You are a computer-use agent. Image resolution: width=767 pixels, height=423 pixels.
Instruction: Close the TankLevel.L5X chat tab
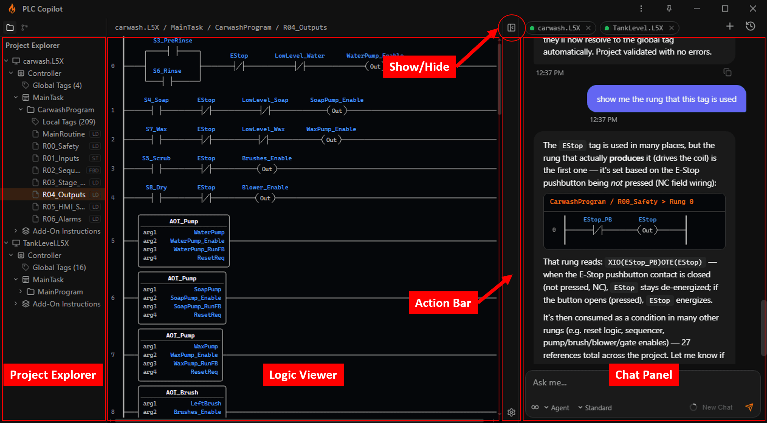point(671,28)
